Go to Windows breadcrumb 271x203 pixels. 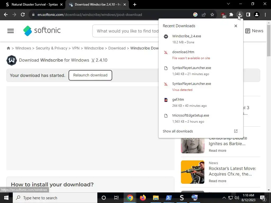[x=23, y=48]
